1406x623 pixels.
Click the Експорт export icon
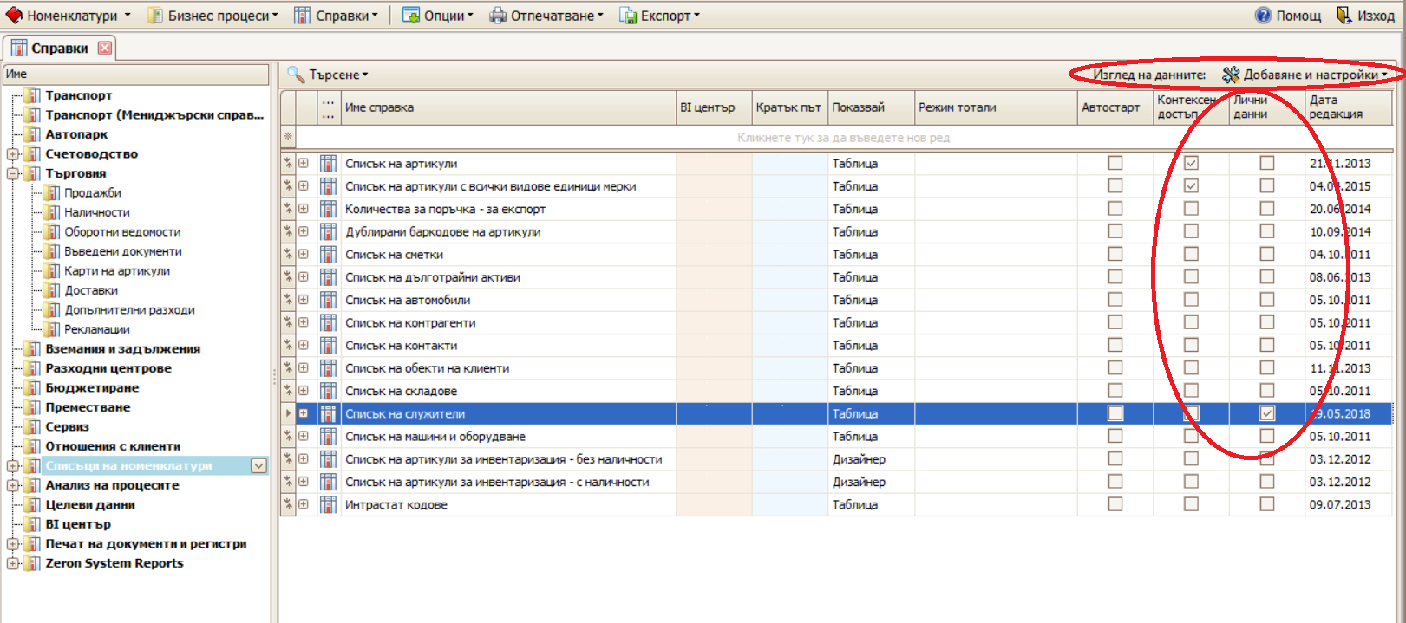point(628,16)
